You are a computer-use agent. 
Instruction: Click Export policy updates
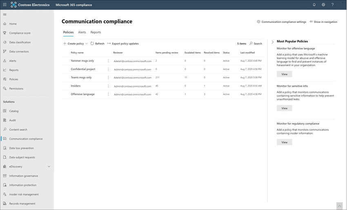click(123, 44)
